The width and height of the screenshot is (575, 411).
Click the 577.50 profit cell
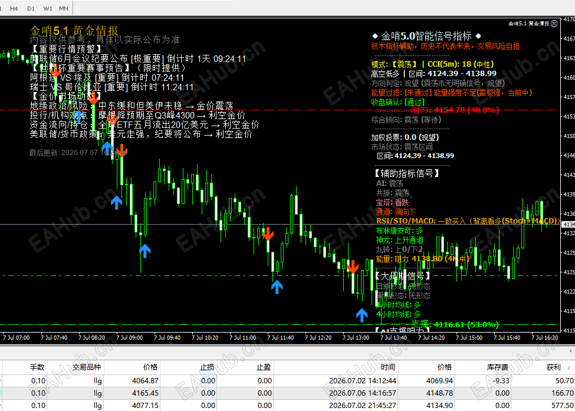562,406
